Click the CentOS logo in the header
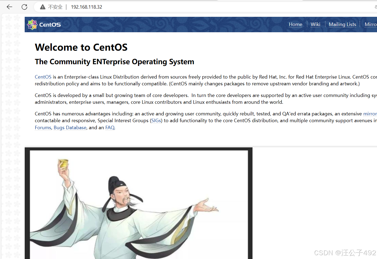The height and width of the screenshot is (259, 377). pyautogui.click(x=43, y=24)
